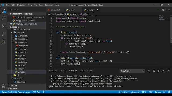Split the editor to the right
The width and height of the screenshot is (172, 96).
(163, 10)
